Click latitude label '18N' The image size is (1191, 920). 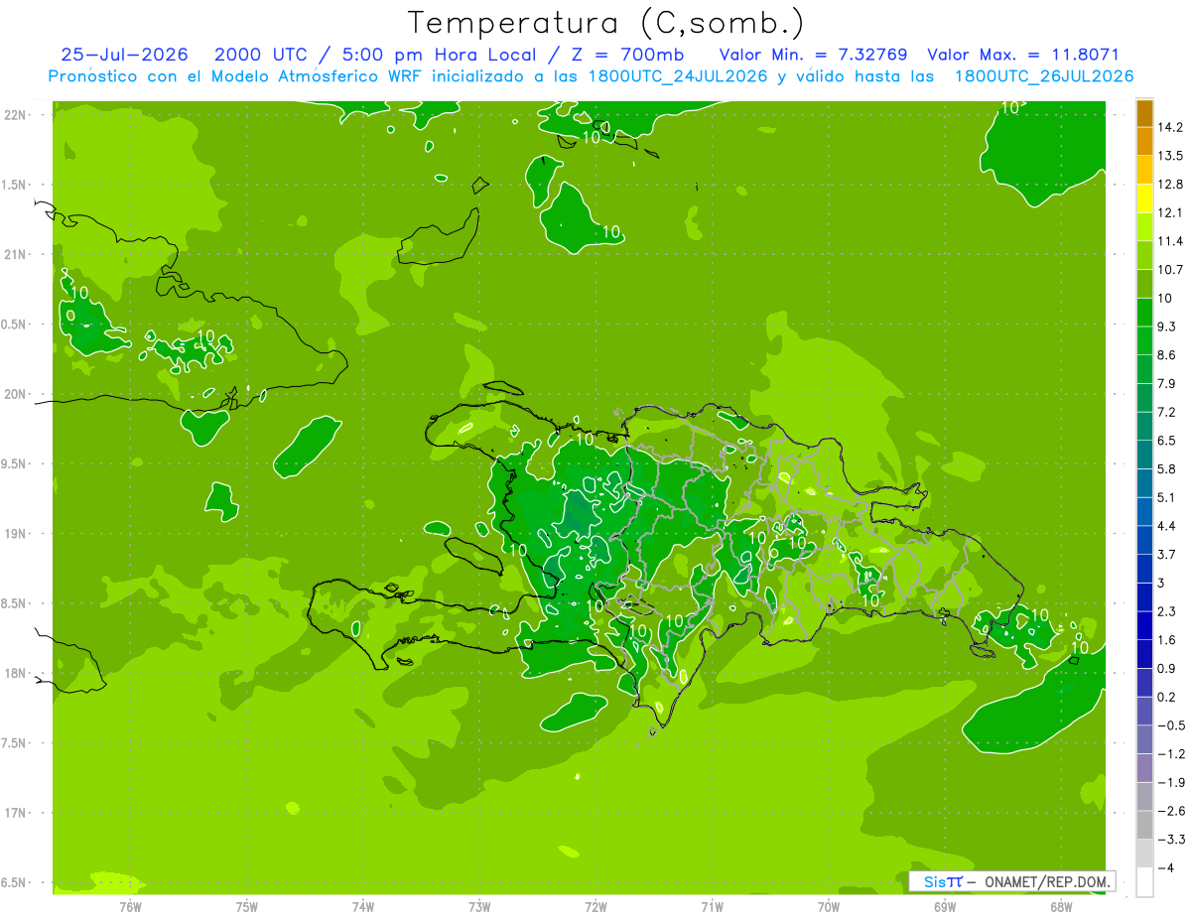coord(16,673)
